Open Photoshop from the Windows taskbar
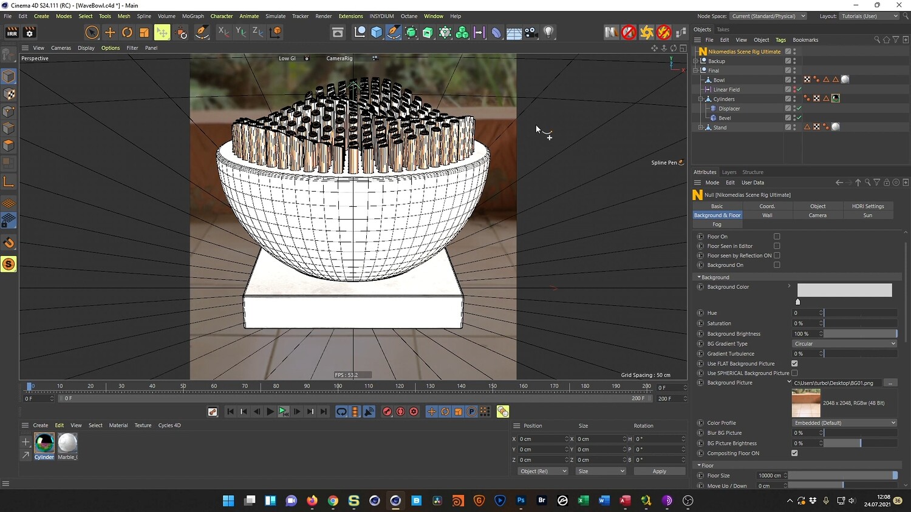The height and width of the screenshot is (512, 911). point(520,500)
